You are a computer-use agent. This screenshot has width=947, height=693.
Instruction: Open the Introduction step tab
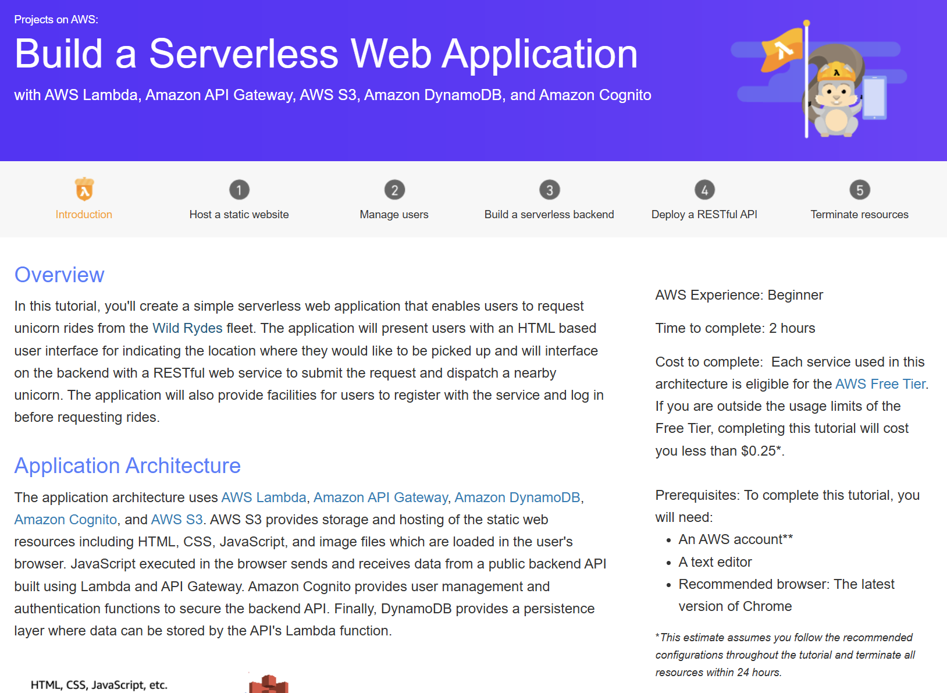click(84, 214)
